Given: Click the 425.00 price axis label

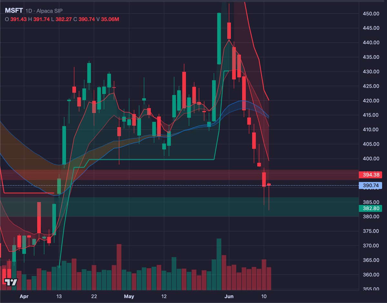Looking at the screenshot, I should coord(371,86).
